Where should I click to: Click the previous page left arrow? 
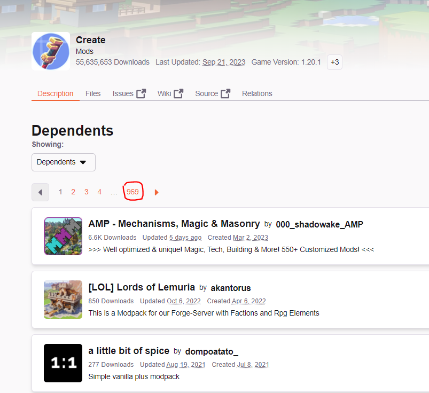(x=40, y=192)
